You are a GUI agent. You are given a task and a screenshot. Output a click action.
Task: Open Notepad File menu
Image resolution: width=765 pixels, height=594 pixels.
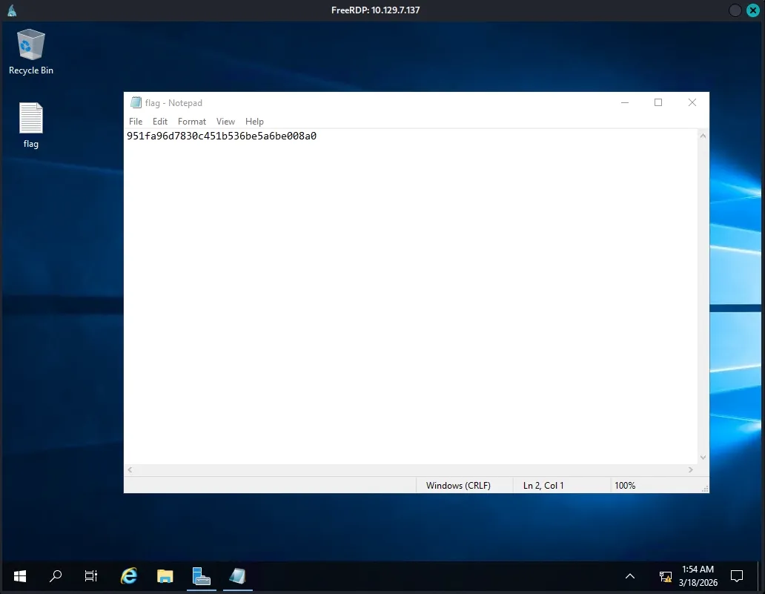136,122
